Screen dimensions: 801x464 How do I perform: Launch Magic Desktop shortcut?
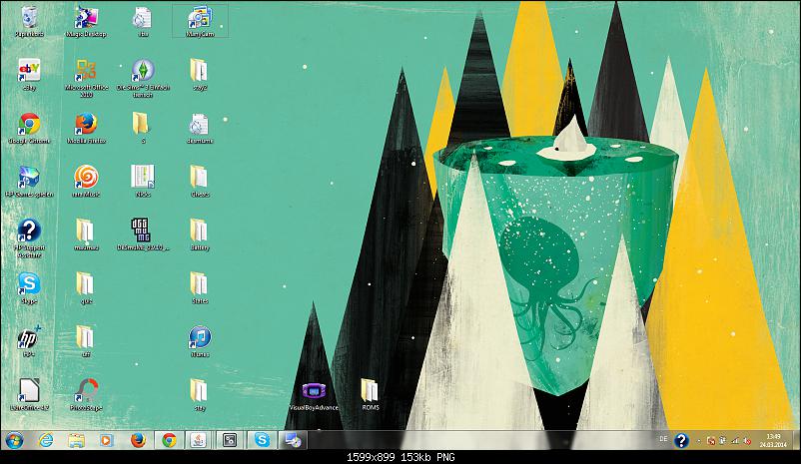tap(86, 21)
